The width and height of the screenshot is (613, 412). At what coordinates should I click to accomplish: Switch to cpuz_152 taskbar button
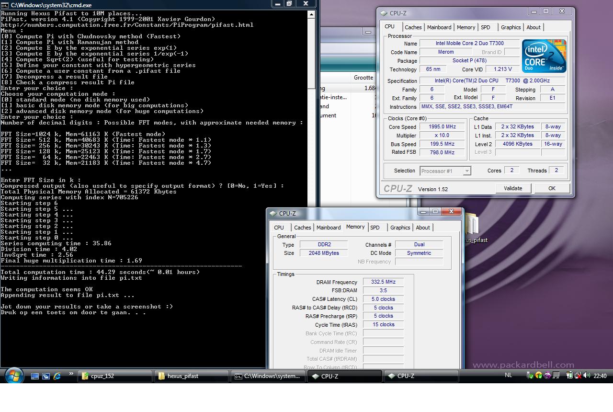point(114,376)
